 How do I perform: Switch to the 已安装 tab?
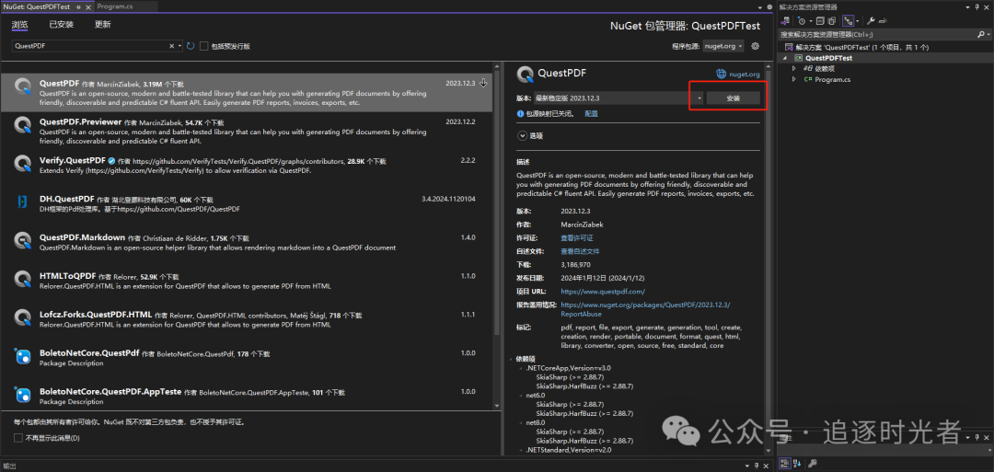click(61, 24)
